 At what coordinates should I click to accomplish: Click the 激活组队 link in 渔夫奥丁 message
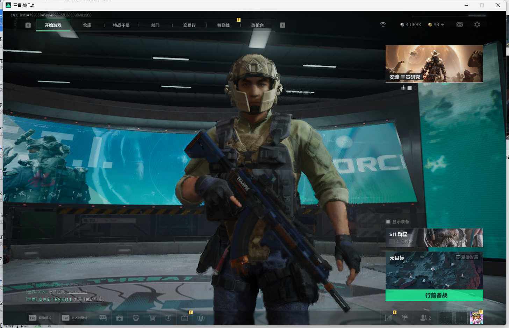point(94,299)
